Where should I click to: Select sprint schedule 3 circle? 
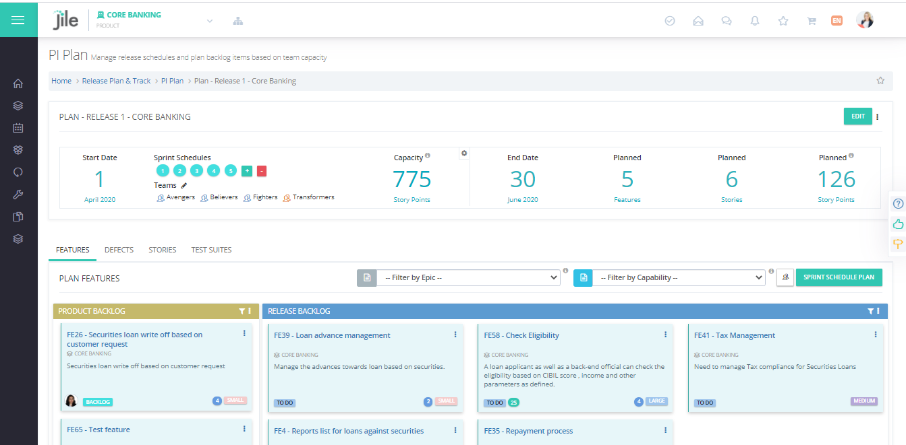[196, 171]
